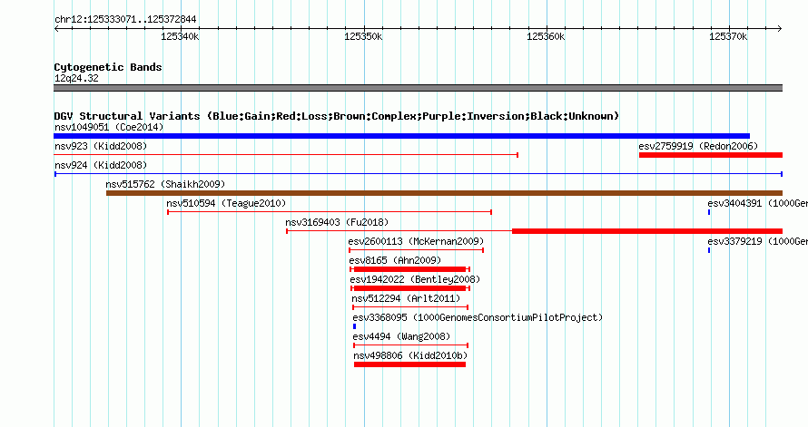Click the left arrow end of ruler
Viewport: 808px width, 427px height.
(56, 28)
